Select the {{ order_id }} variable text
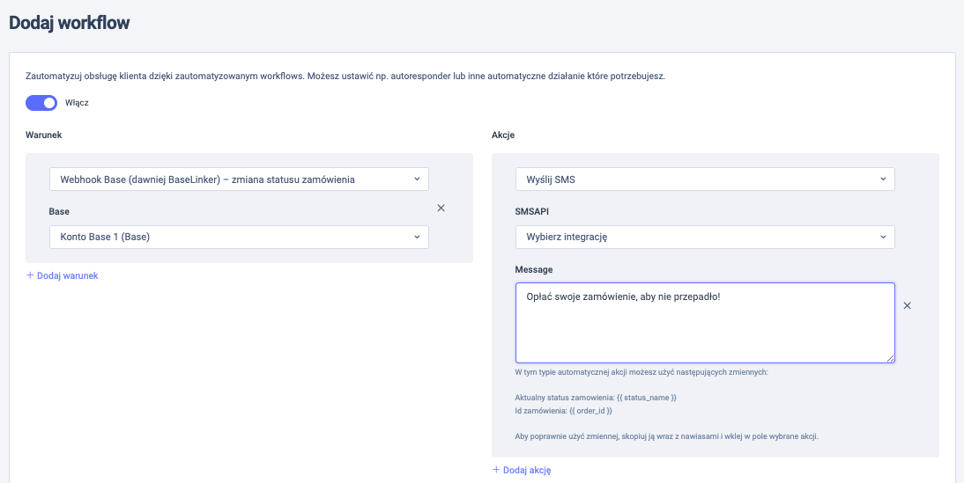 tap(590, 411)
